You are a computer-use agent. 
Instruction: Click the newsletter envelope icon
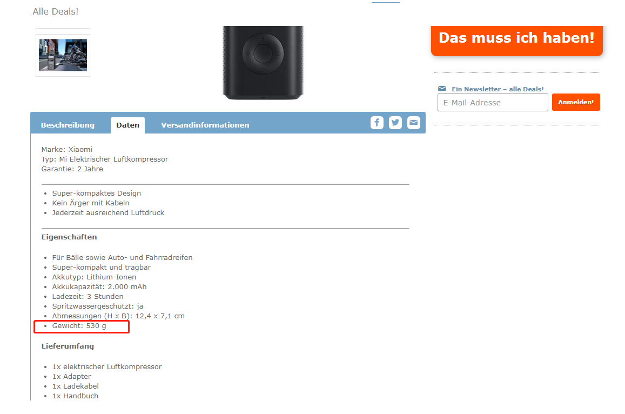pyautogui.click(x=442, y=89)
